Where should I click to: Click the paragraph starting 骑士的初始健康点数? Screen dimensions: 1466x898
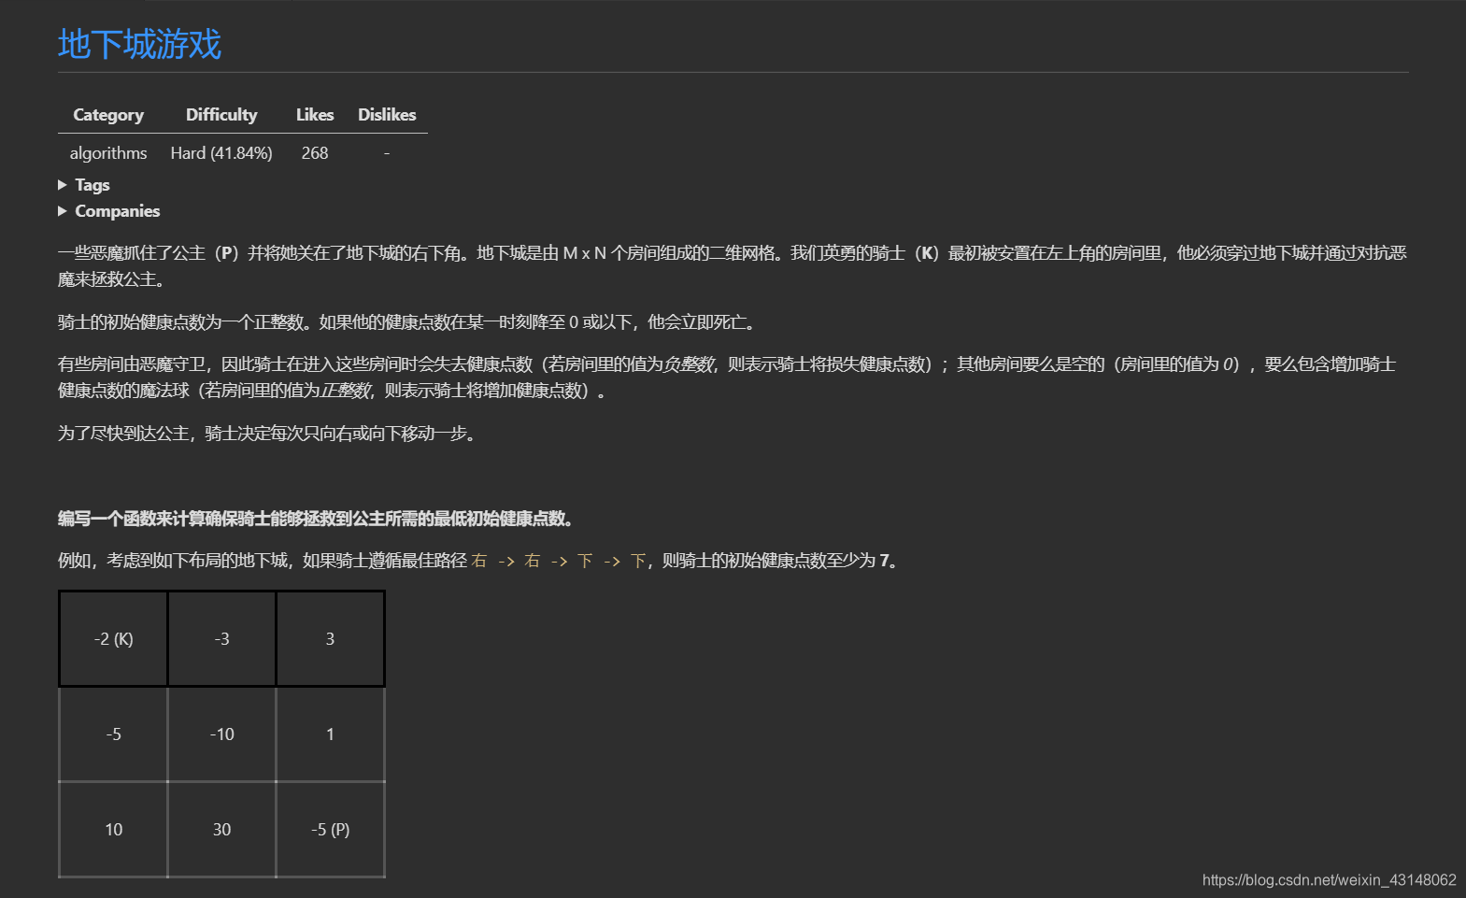[408, 322]
